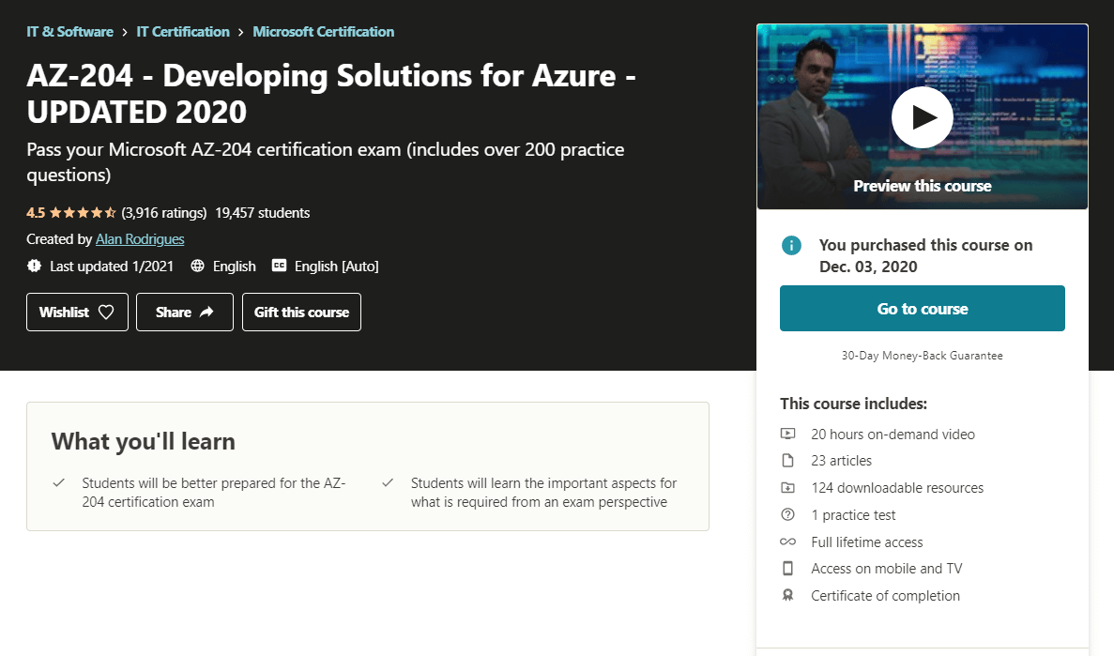Click the heart icon on Wishlist
1114x656 pixels.
106,312
